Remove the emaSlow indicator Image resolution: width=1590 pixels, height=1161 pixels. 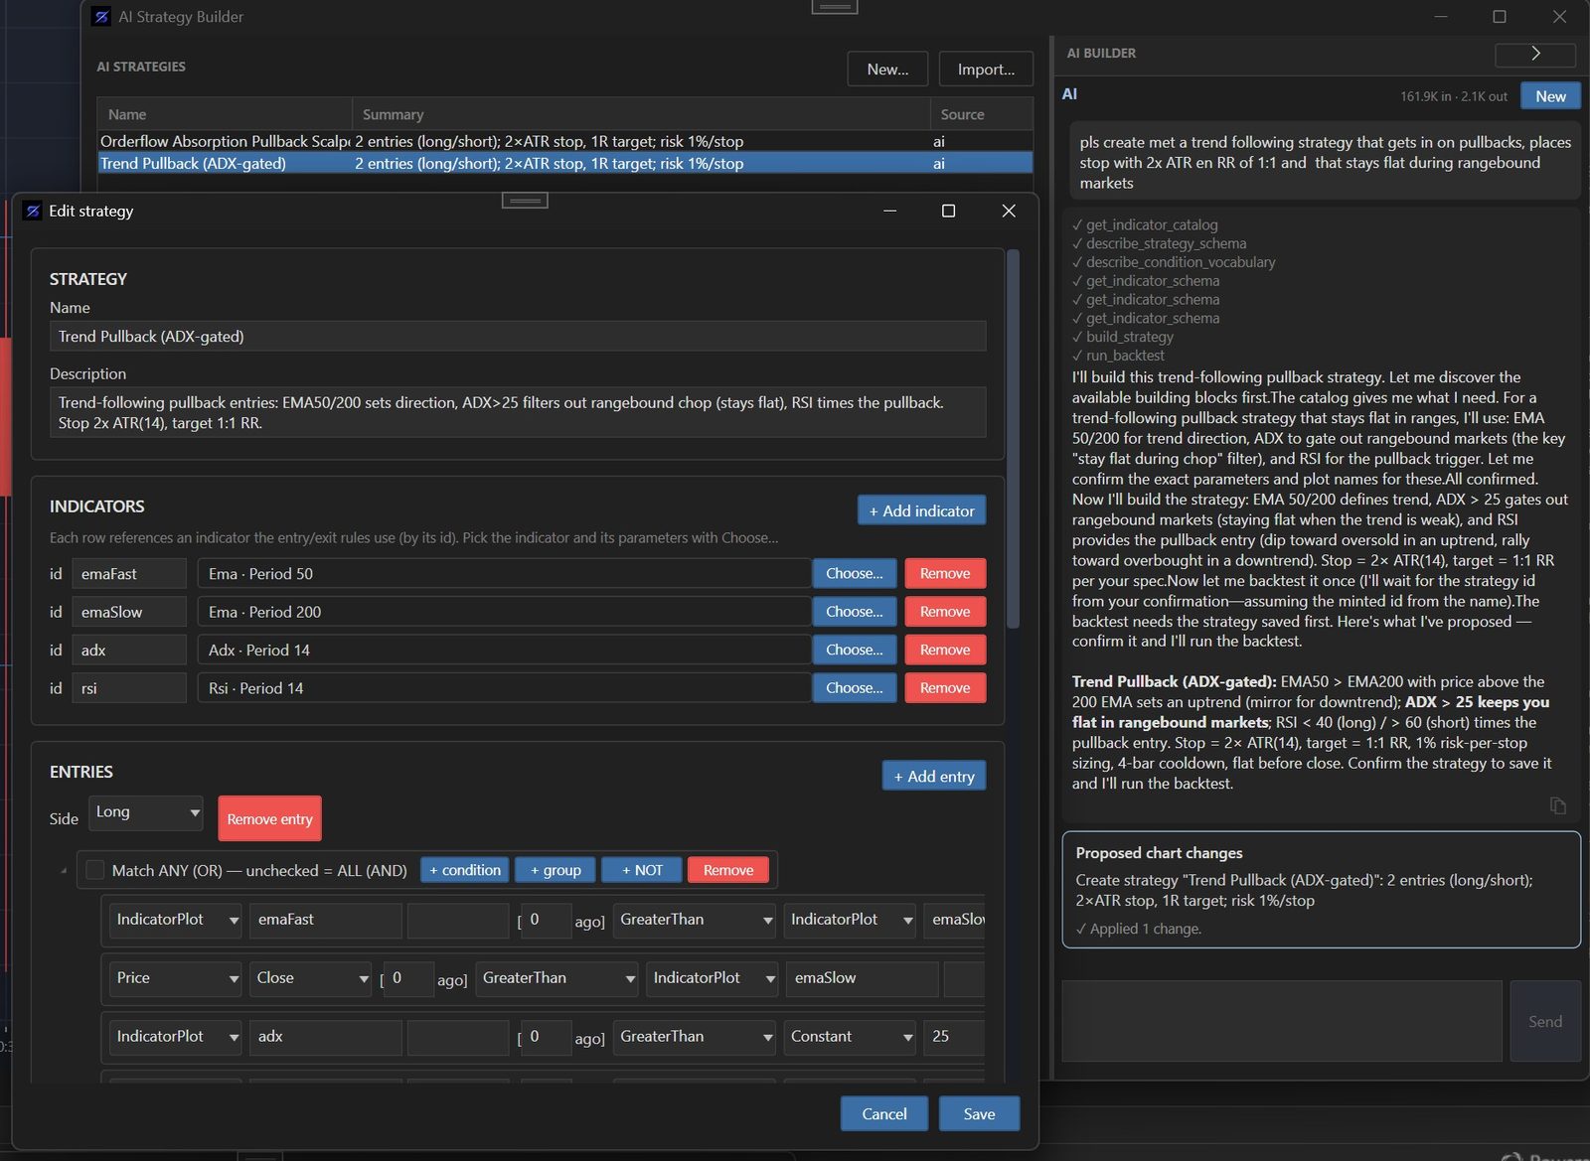click(x=945, y=612)
